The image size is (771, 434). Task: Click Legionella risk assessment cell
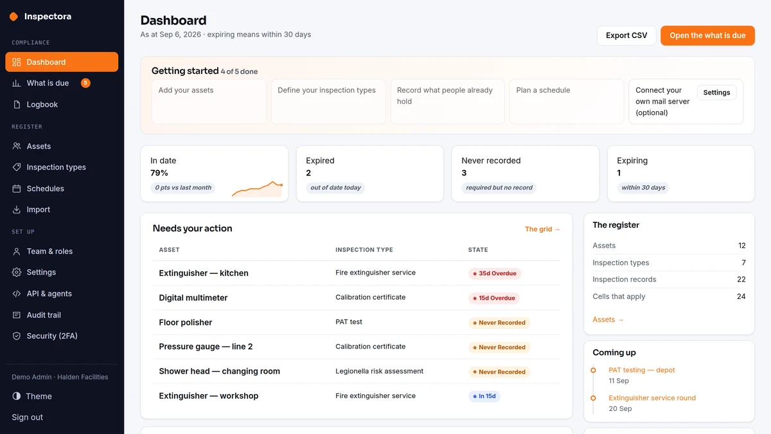[x=379, y=371]
